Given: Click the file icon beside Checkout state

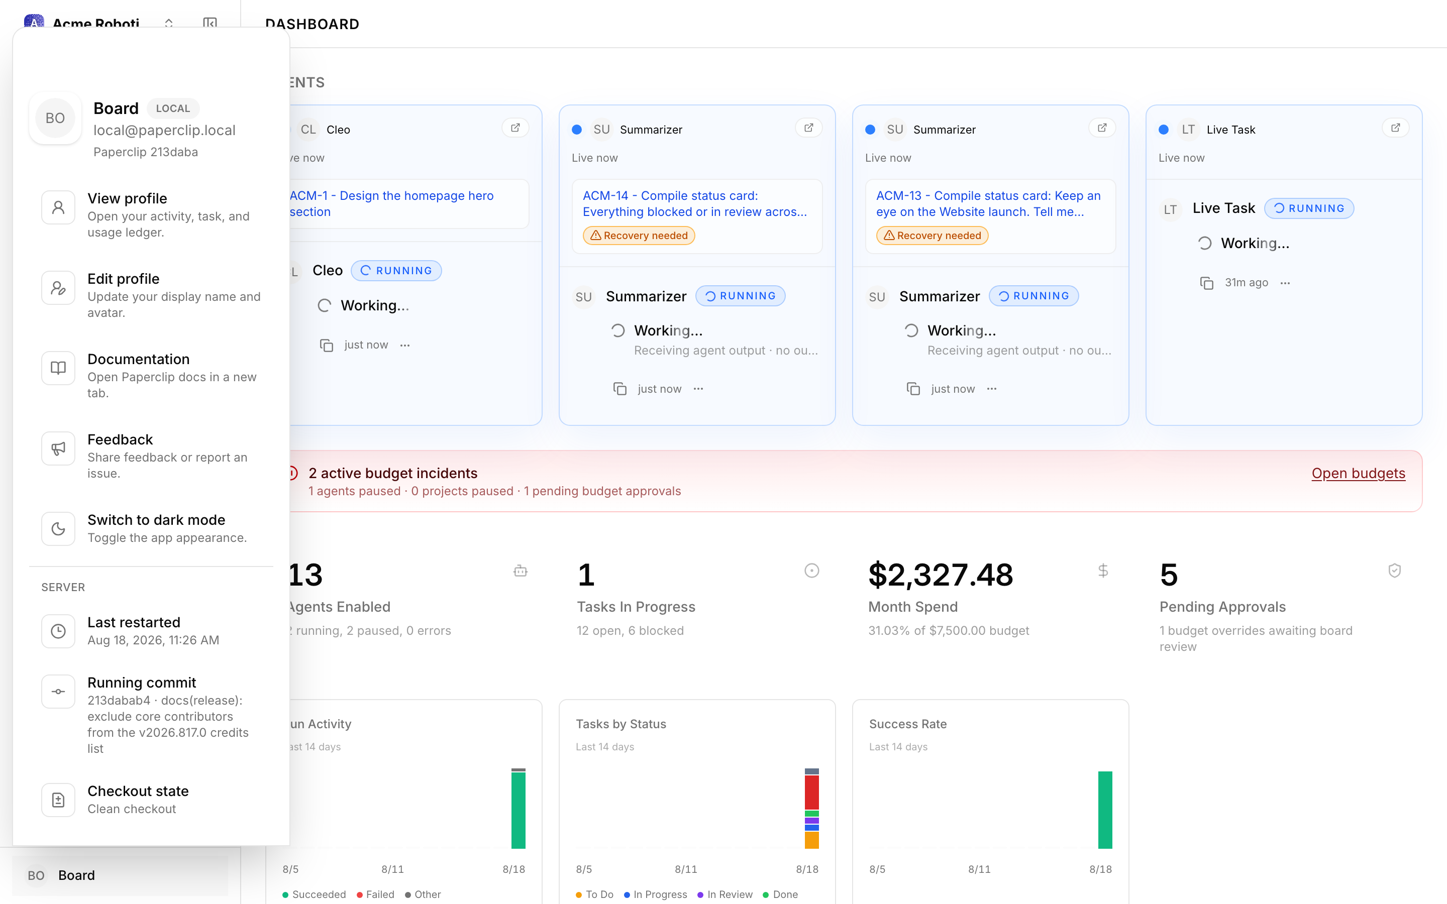Looking at the screenshot, I should coord(58,800).
